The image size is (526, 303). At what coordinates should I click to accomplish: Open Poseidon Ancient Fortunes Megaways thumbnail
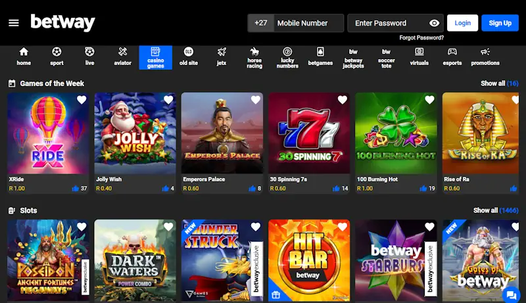pos(48,260)
